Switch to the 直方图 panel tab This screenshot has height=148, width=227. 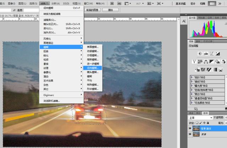pos(192,18)
